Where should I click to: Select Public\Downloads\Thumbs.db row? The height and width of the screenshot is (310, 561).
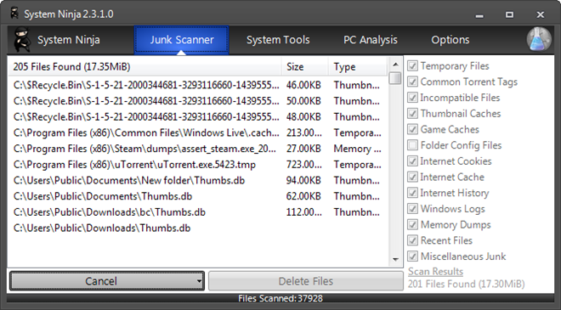tap(198, 228)
